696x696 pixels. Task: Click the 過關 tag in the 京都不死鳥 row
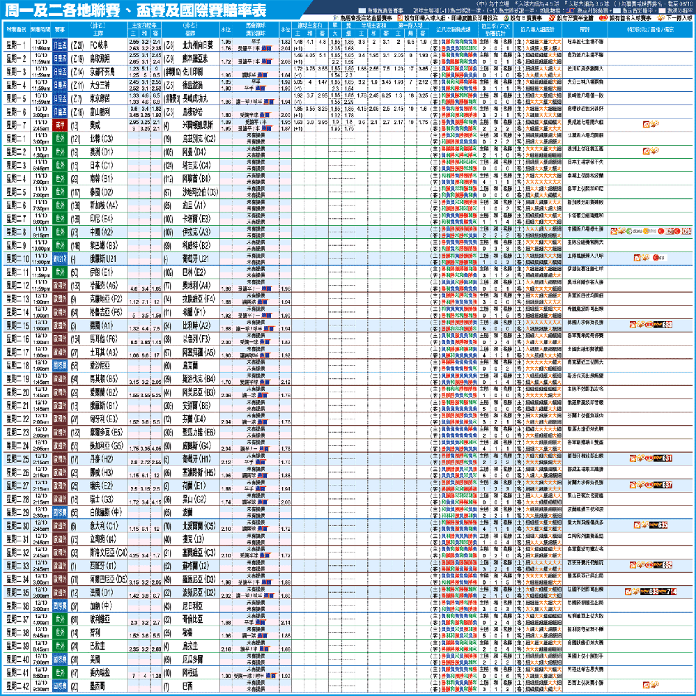pos(263,75)
